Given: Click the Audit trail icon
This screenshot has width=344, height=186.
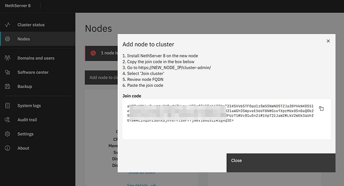Looking at the screenshot, I should tap(7, 120).
